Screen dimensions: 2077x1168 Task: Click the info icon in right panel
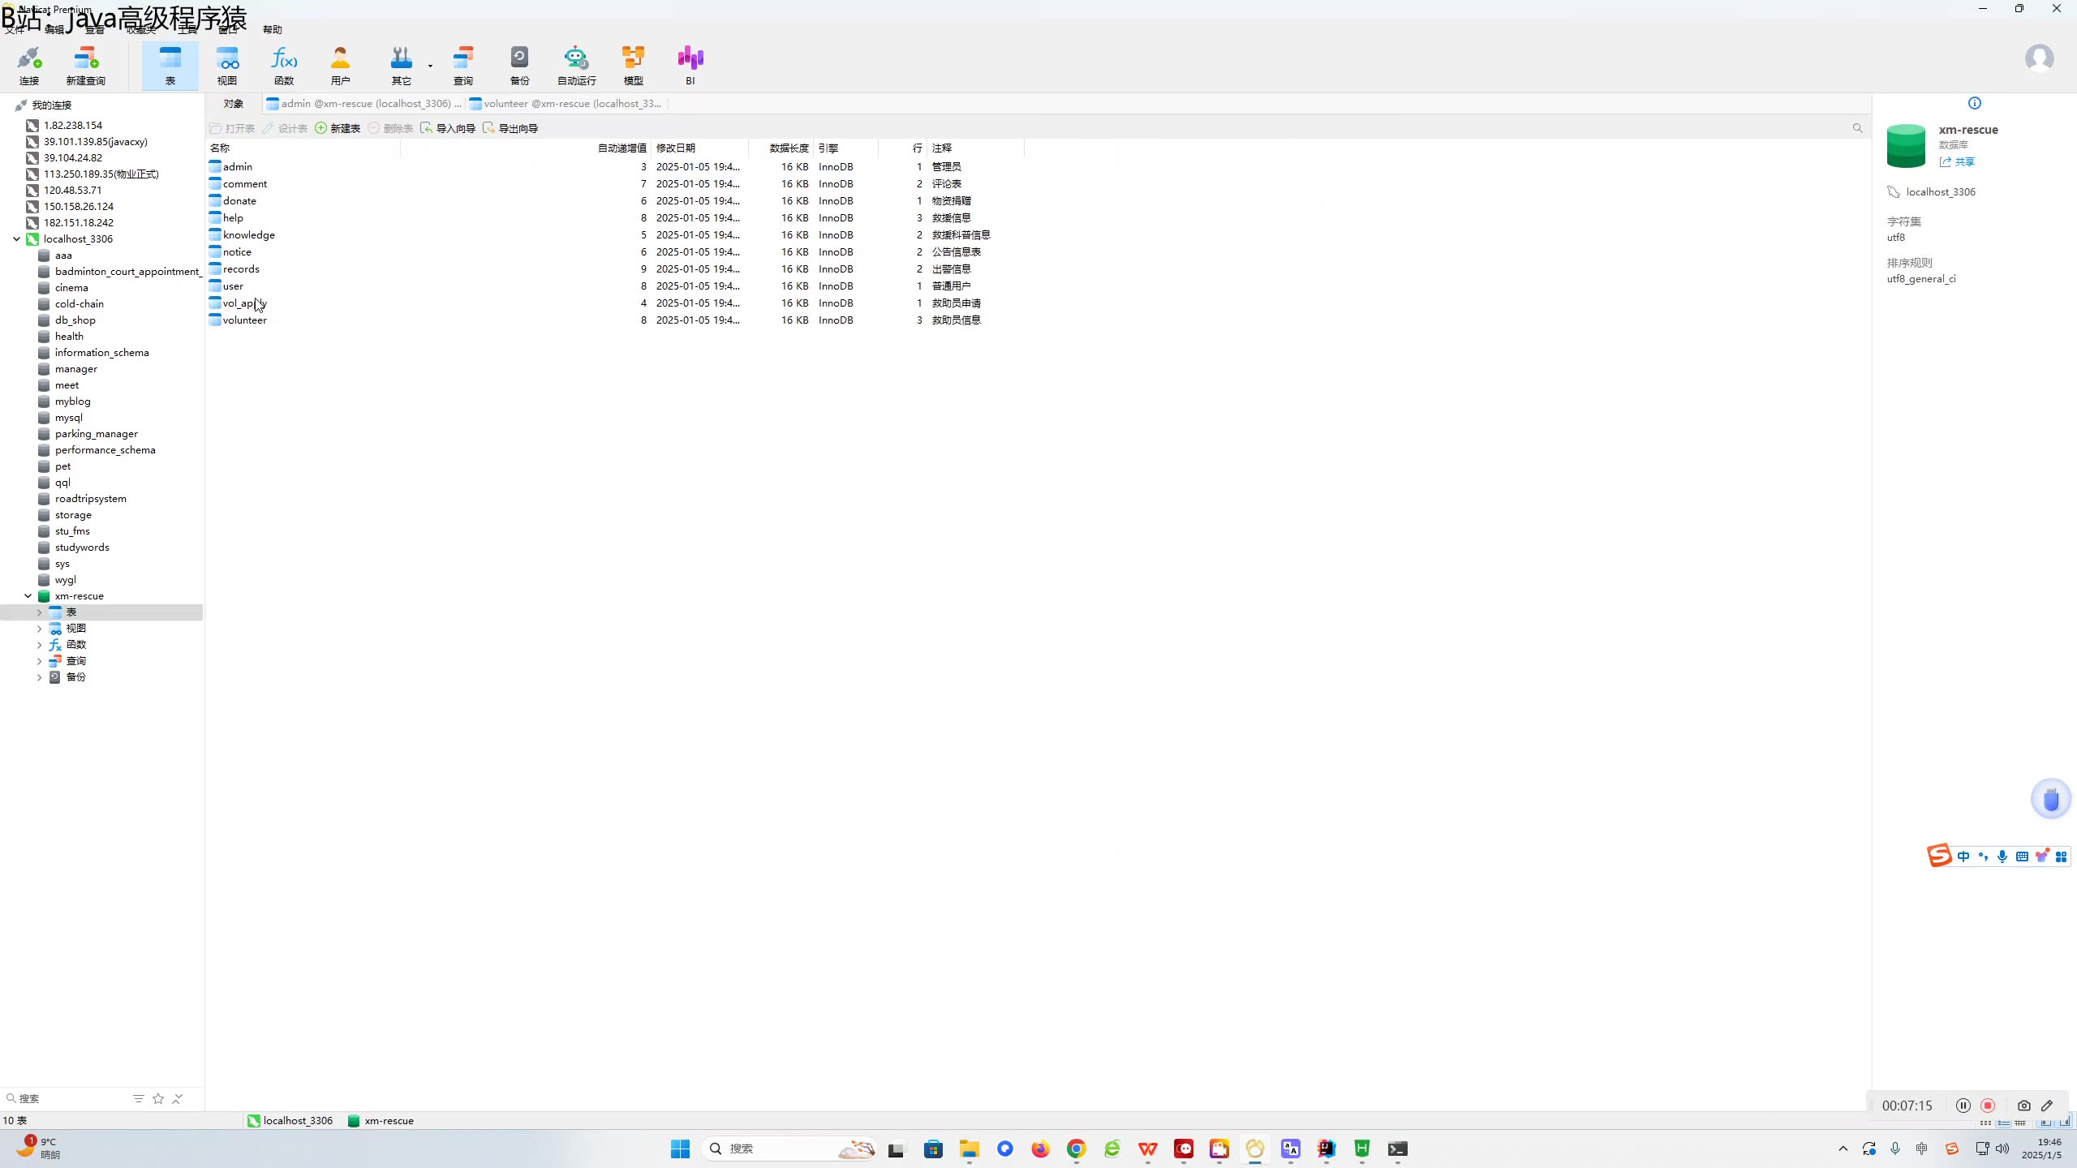click(1975, 103)
